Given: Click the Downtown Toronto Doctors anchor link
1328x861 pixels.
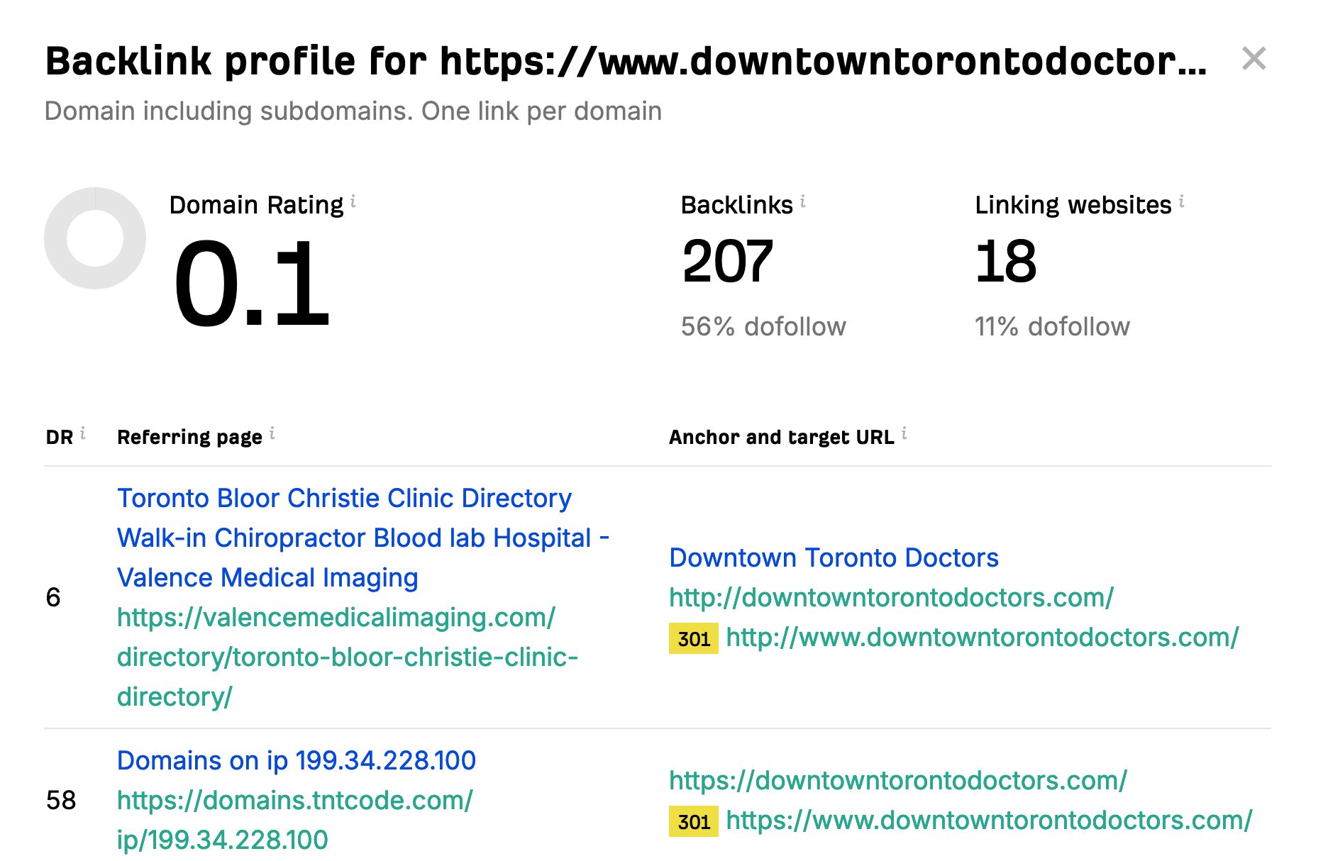Looking at the screenshot, I should tap(834, 557).
